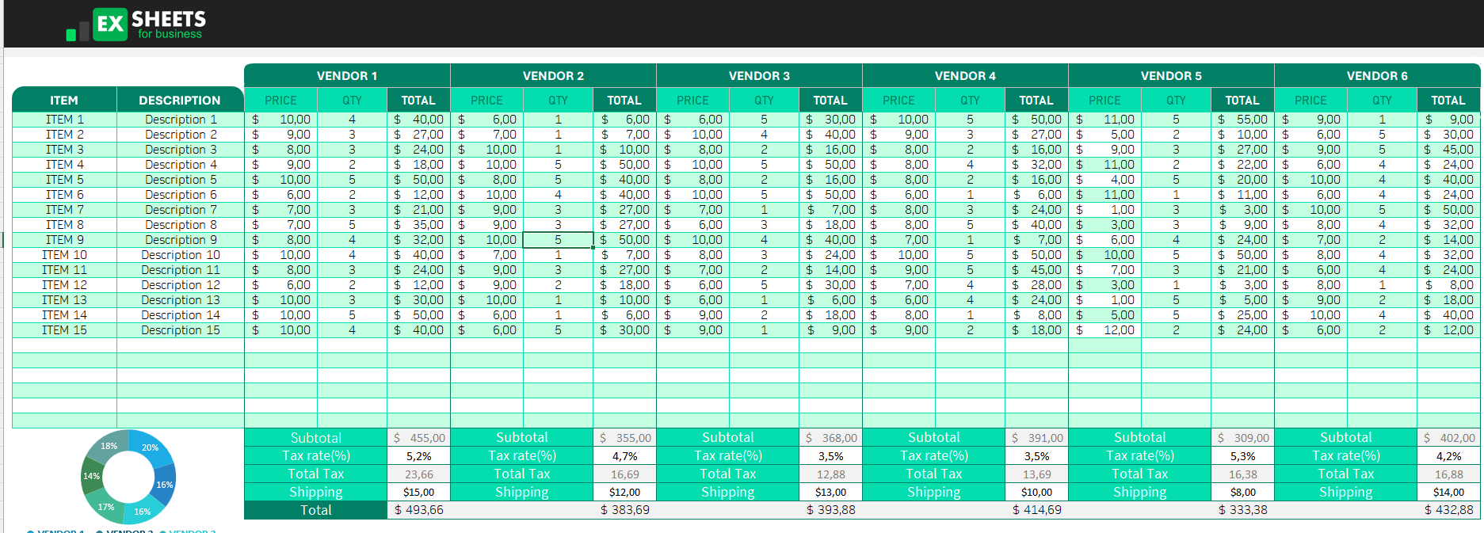Edit Vendor 1 tax rate field 5,2%
This screenshot has height=533, width=1484.
pos(418,456)
